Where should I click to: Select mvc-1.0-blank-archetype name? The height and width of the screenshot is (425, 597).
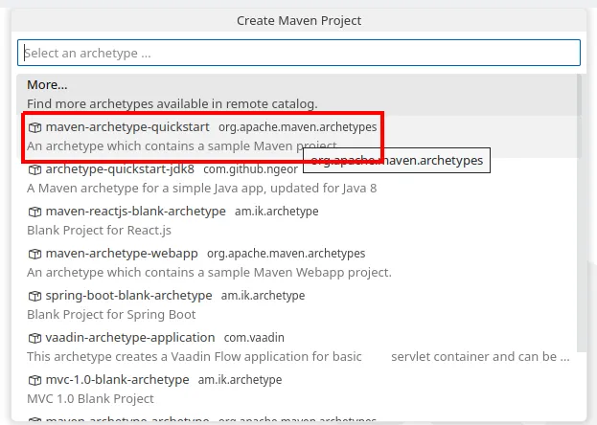click(117, 379)
